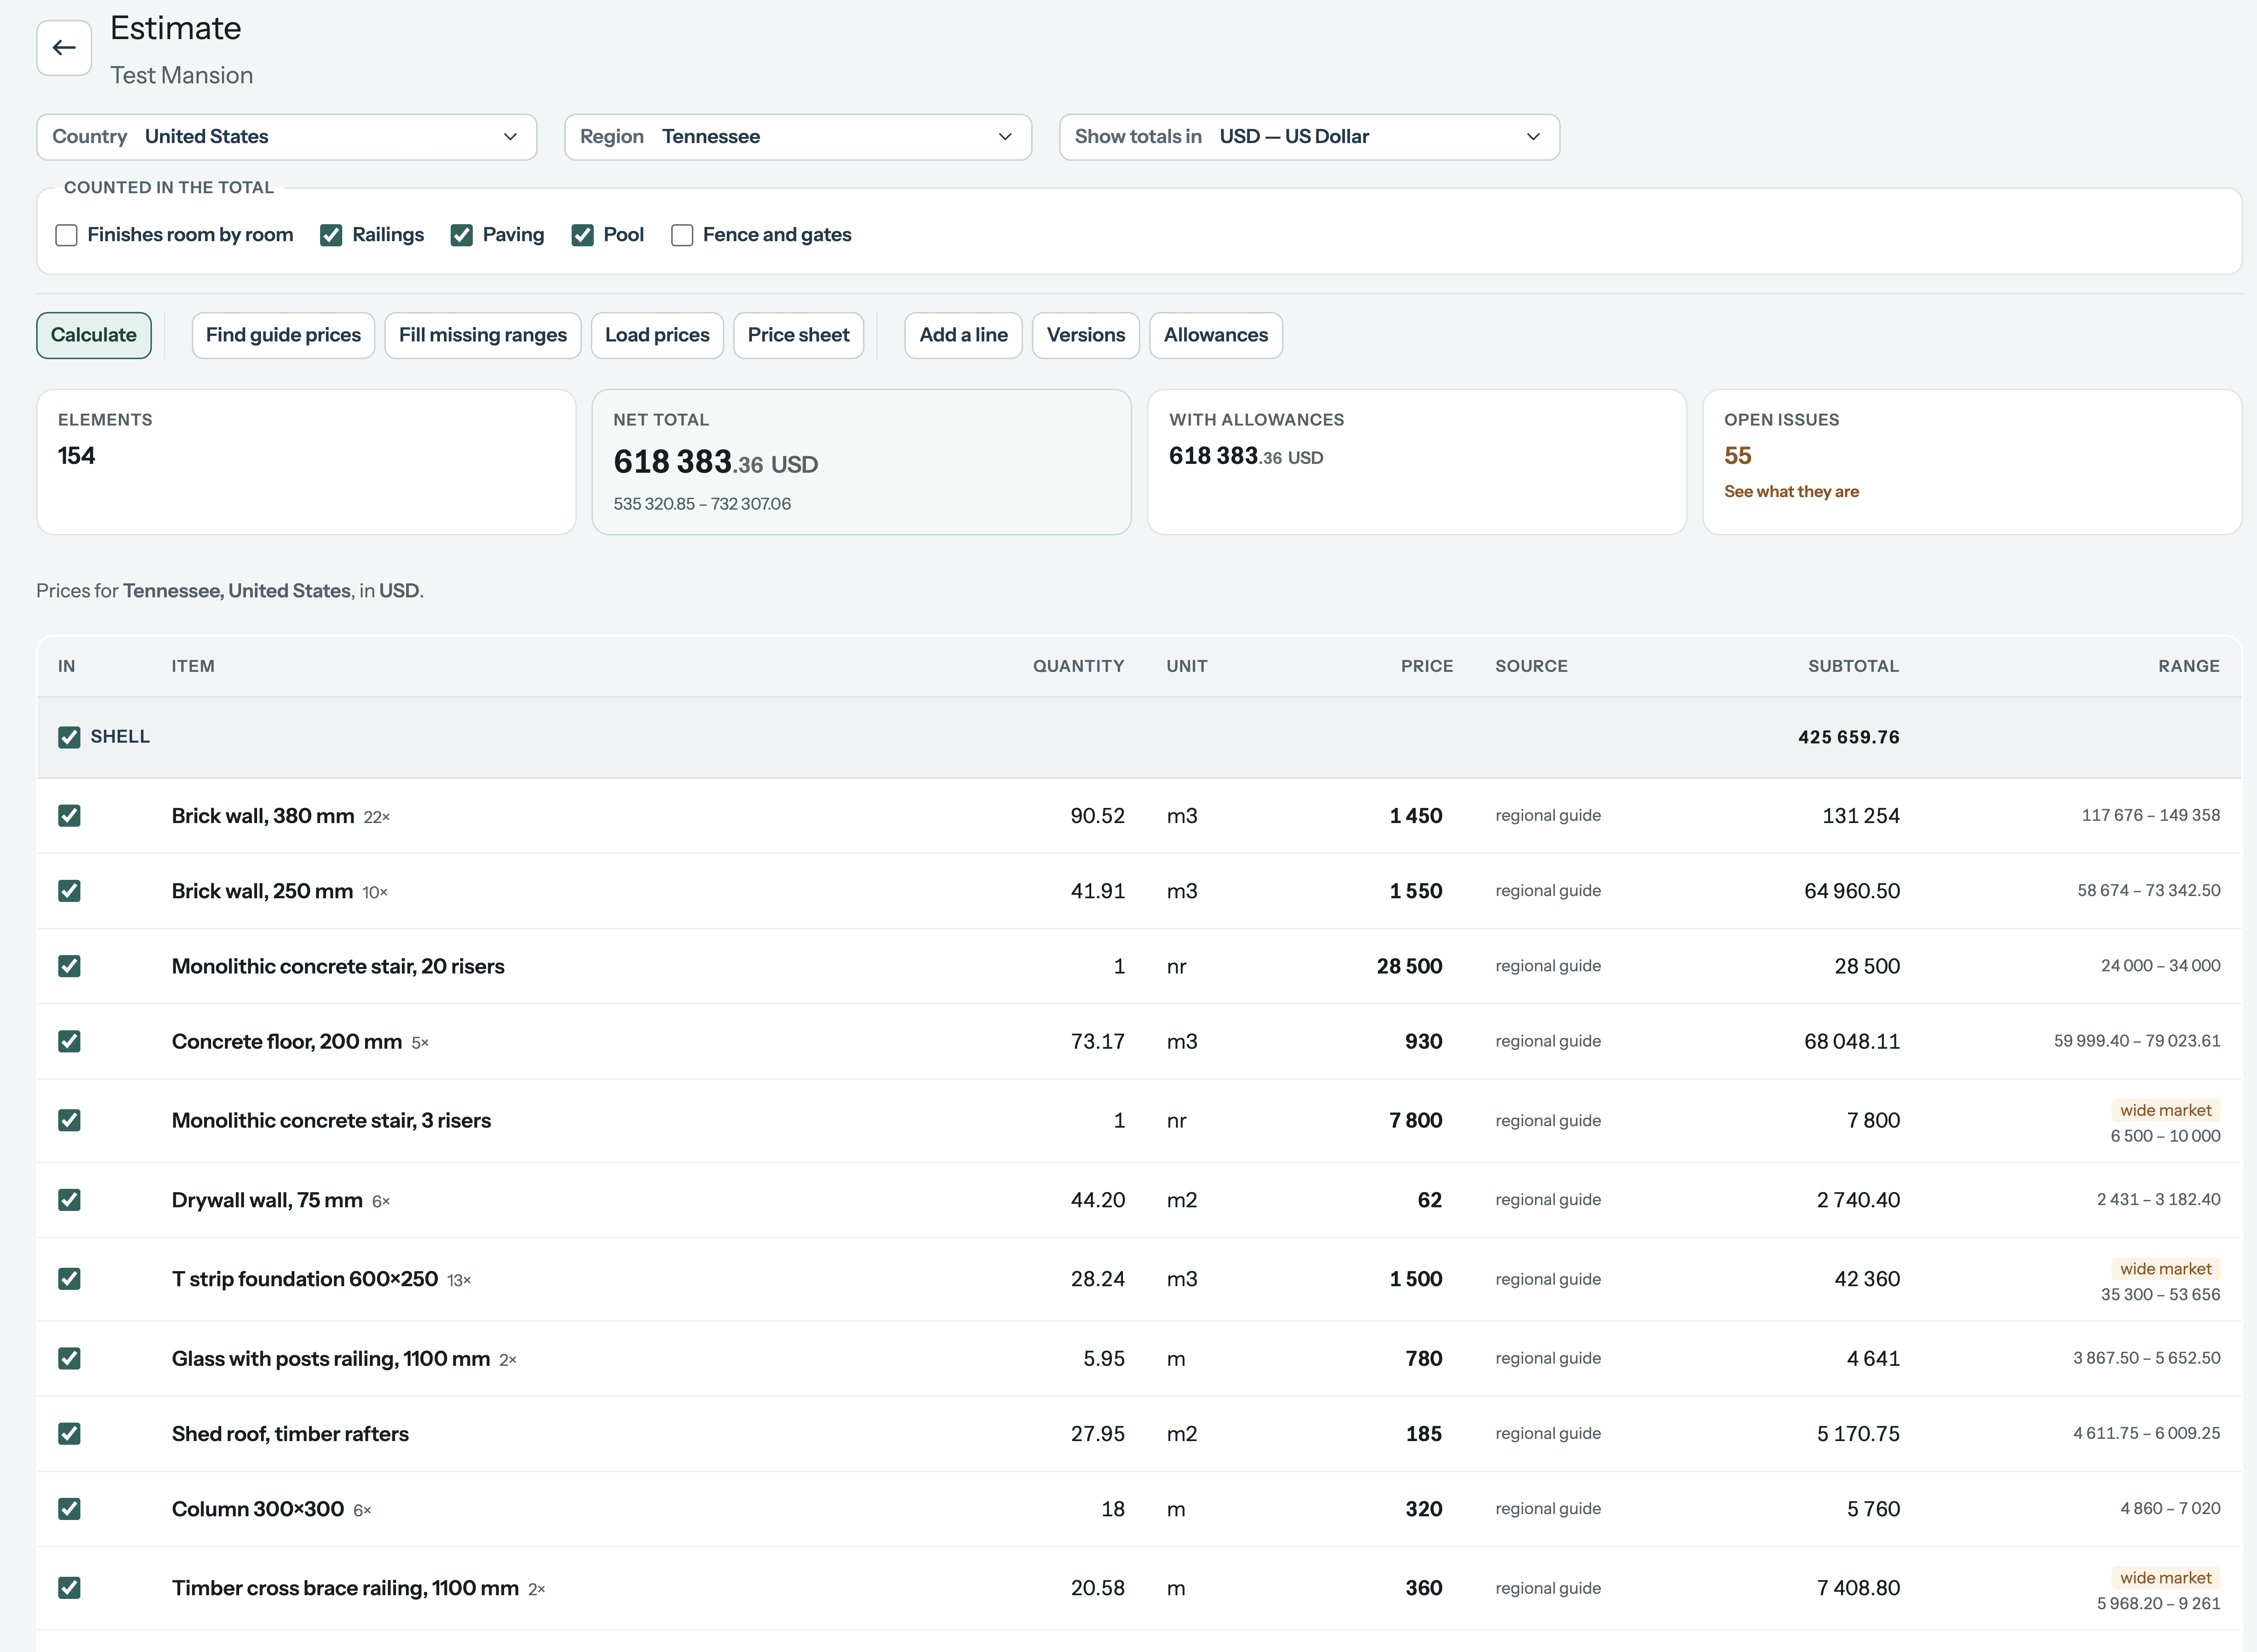The width and height of the screenshot is (2257, 1652).
Task: Uncheck the Paving checkbox
Action: tap(461, 235)
